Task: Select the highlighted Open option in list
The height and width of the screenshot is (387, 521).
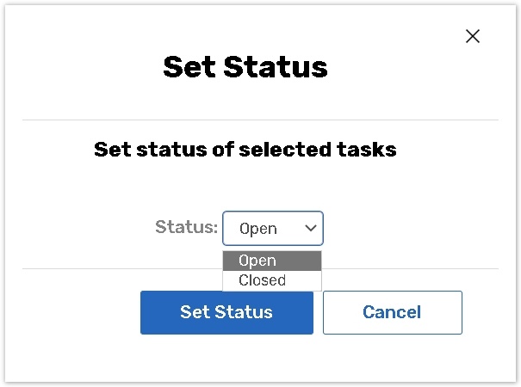Action: 271,261
